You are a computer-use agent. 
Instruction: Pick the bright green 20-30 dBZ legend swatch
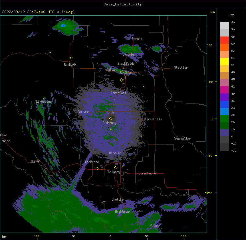click(224, 119)
